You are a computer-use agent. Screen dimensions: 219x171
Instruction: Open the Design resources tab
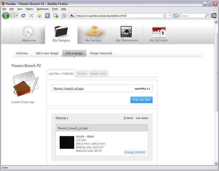click(101, 53)
